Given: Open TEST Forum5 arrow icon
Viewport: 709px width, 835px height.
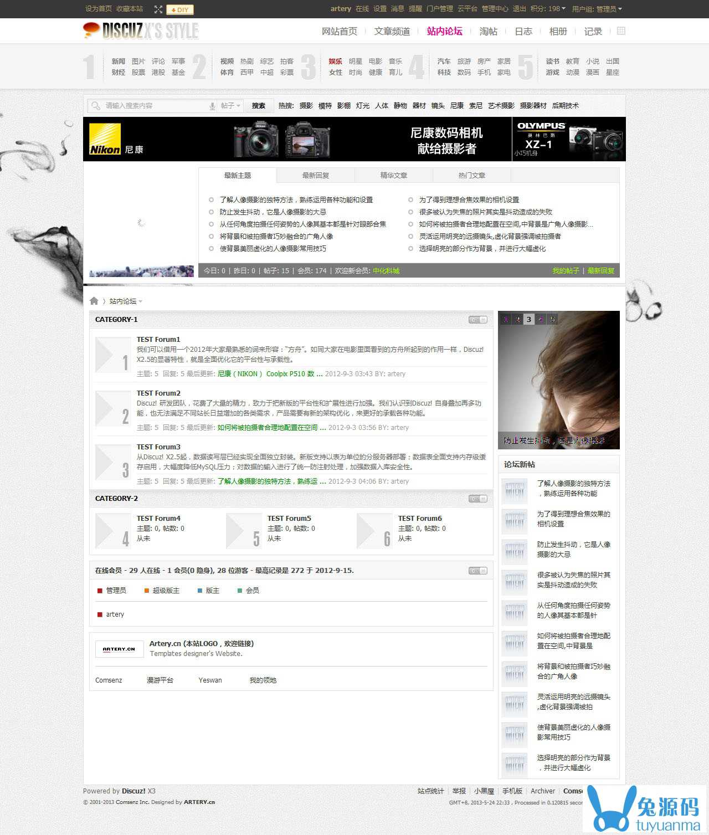Looking at the screenshot, I should (243, 530).
